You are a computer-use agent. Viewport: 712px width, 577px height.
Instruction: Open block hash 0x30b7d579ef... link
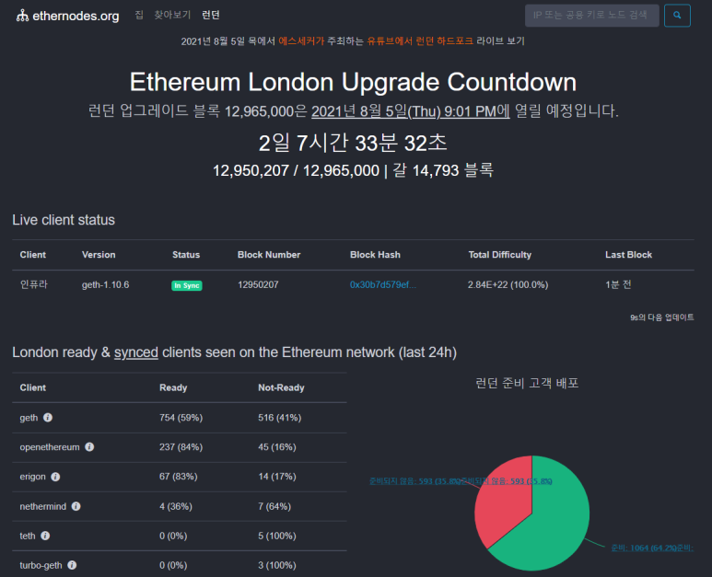(x=383, y=285)
